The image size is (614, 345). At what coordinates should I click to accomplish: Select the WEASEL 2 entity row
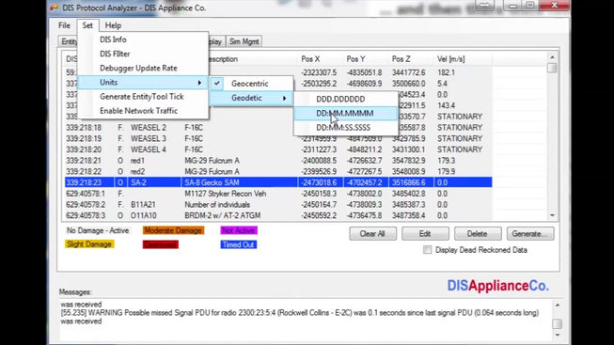tap(278, 128)
